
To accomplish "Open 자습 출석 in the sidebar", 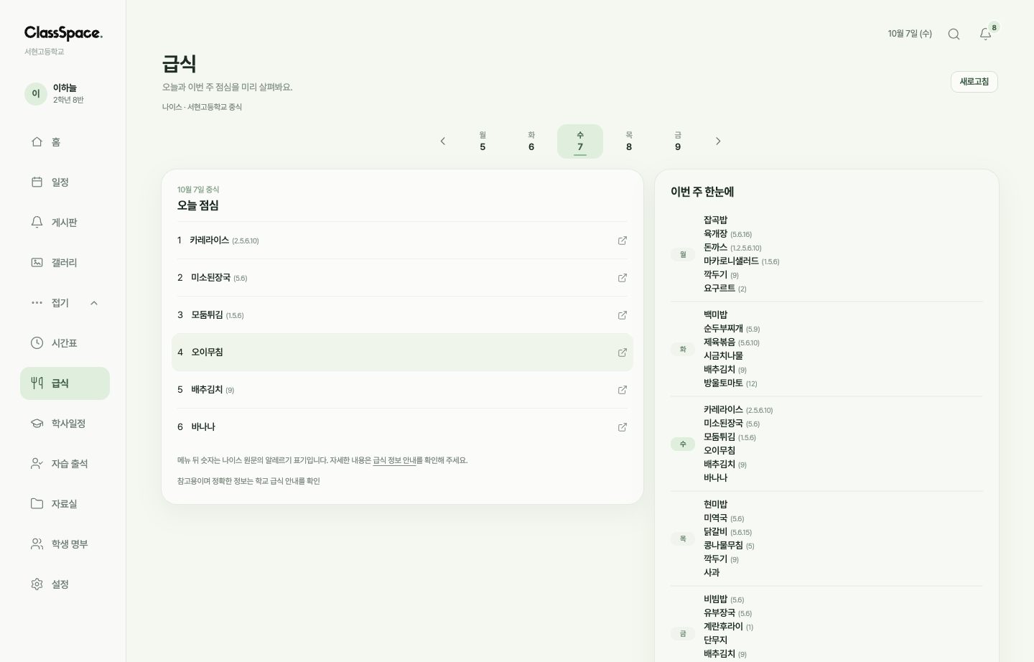I will click(x=65, y=464).
